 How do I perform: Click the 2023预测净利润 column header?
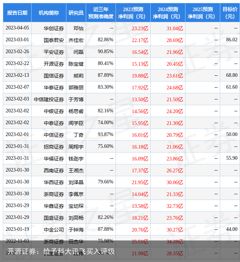tap(133, 13)
